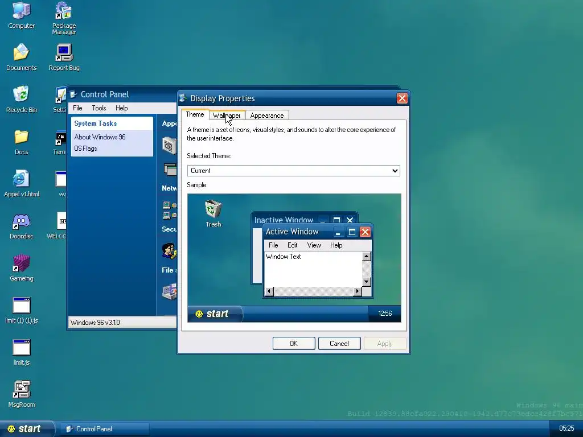Click the sample vertical scrollbar down arrow

tap(366, 282)
